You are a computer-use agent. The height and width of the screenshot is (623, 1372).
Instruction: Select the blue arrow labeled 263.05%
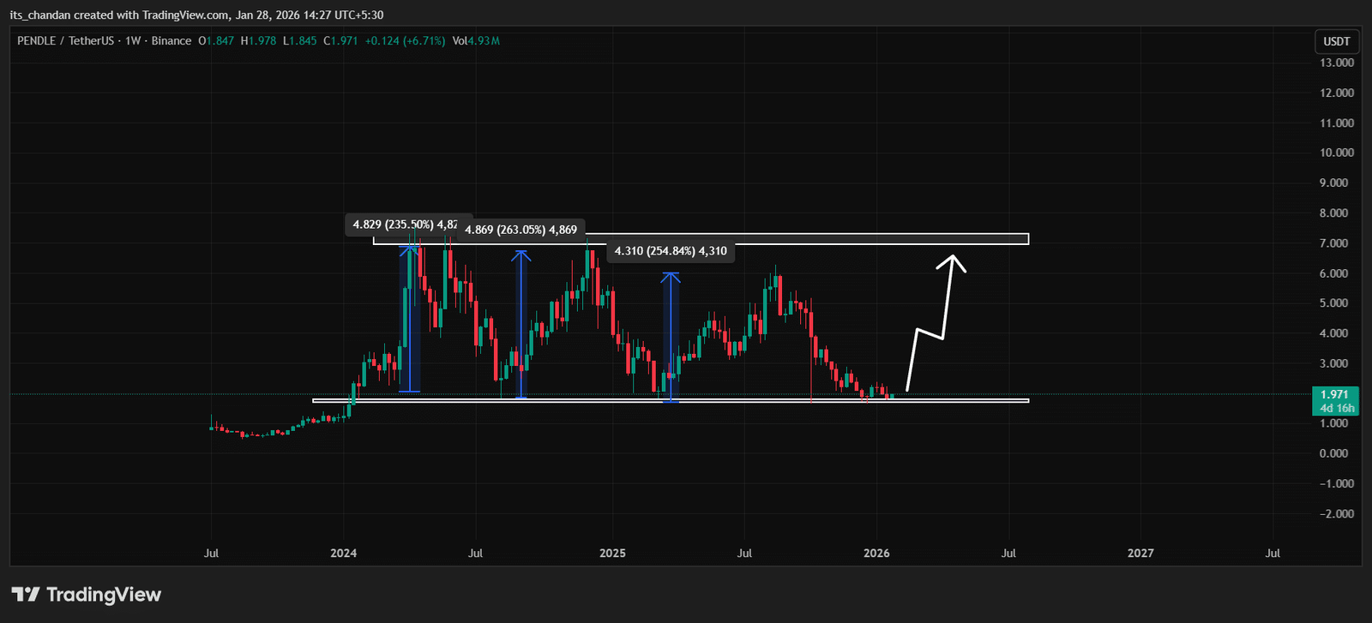(521, 324)
